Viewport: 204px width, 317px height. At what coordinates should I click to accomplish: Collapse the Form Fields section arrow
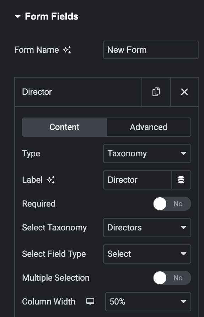(18, 16)
